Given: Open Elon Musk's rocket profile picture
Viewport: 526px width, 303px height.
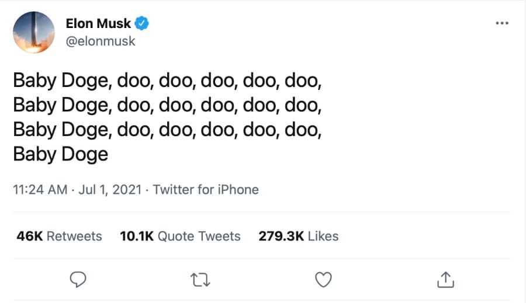Looking at the screenshot, I should coord(34,32).
